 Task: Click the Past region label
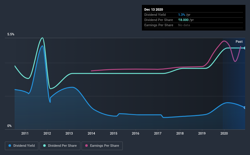239,41
